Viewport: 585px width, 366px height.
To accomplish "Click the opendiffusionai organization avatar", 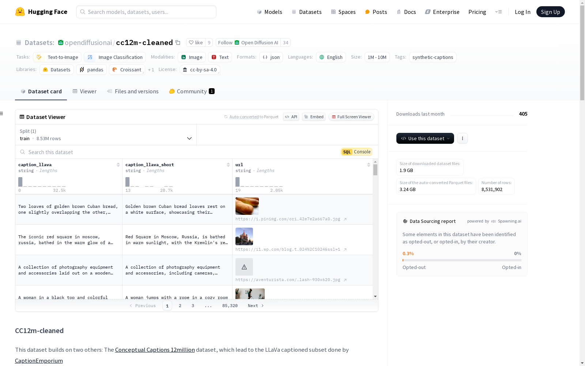I will tap(61, 42).
